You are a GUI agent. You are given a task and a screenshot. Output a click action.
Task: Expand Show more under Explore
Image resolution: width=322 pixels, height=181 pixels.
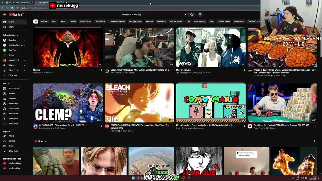pyautogui.click(x=14, y=151)
